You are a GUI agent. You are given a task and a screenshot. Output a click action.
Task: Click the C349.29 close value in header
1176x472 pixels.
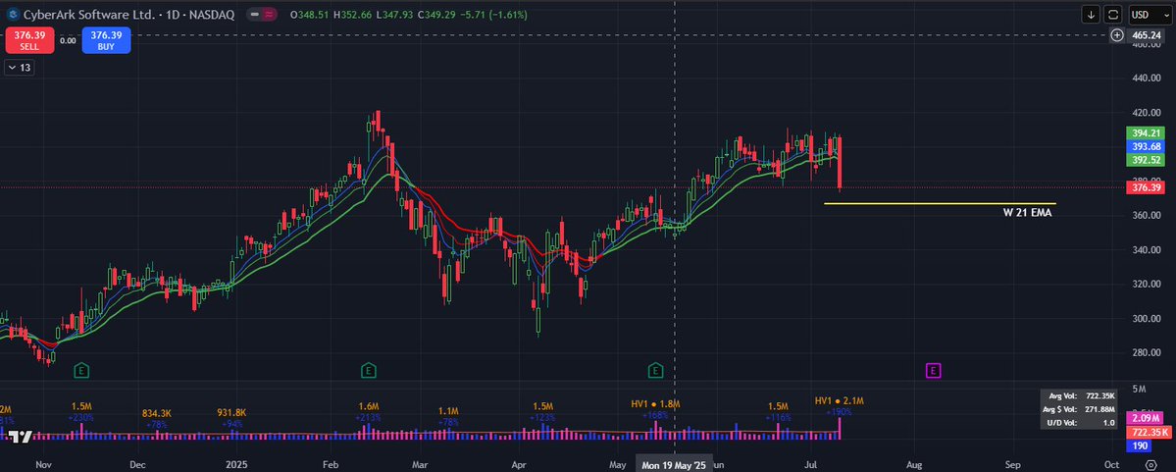pos(435,15)
